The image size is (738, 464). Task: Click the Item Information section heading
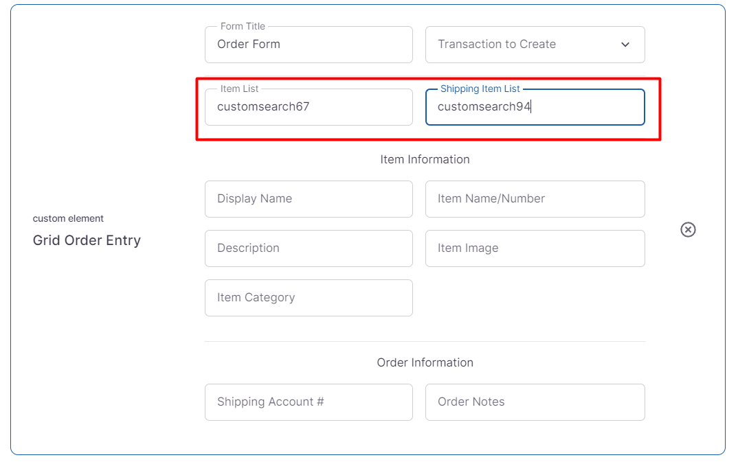[425, 159]
